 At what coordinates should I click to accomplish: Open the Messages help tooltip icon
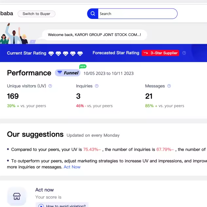coord(169,86)
